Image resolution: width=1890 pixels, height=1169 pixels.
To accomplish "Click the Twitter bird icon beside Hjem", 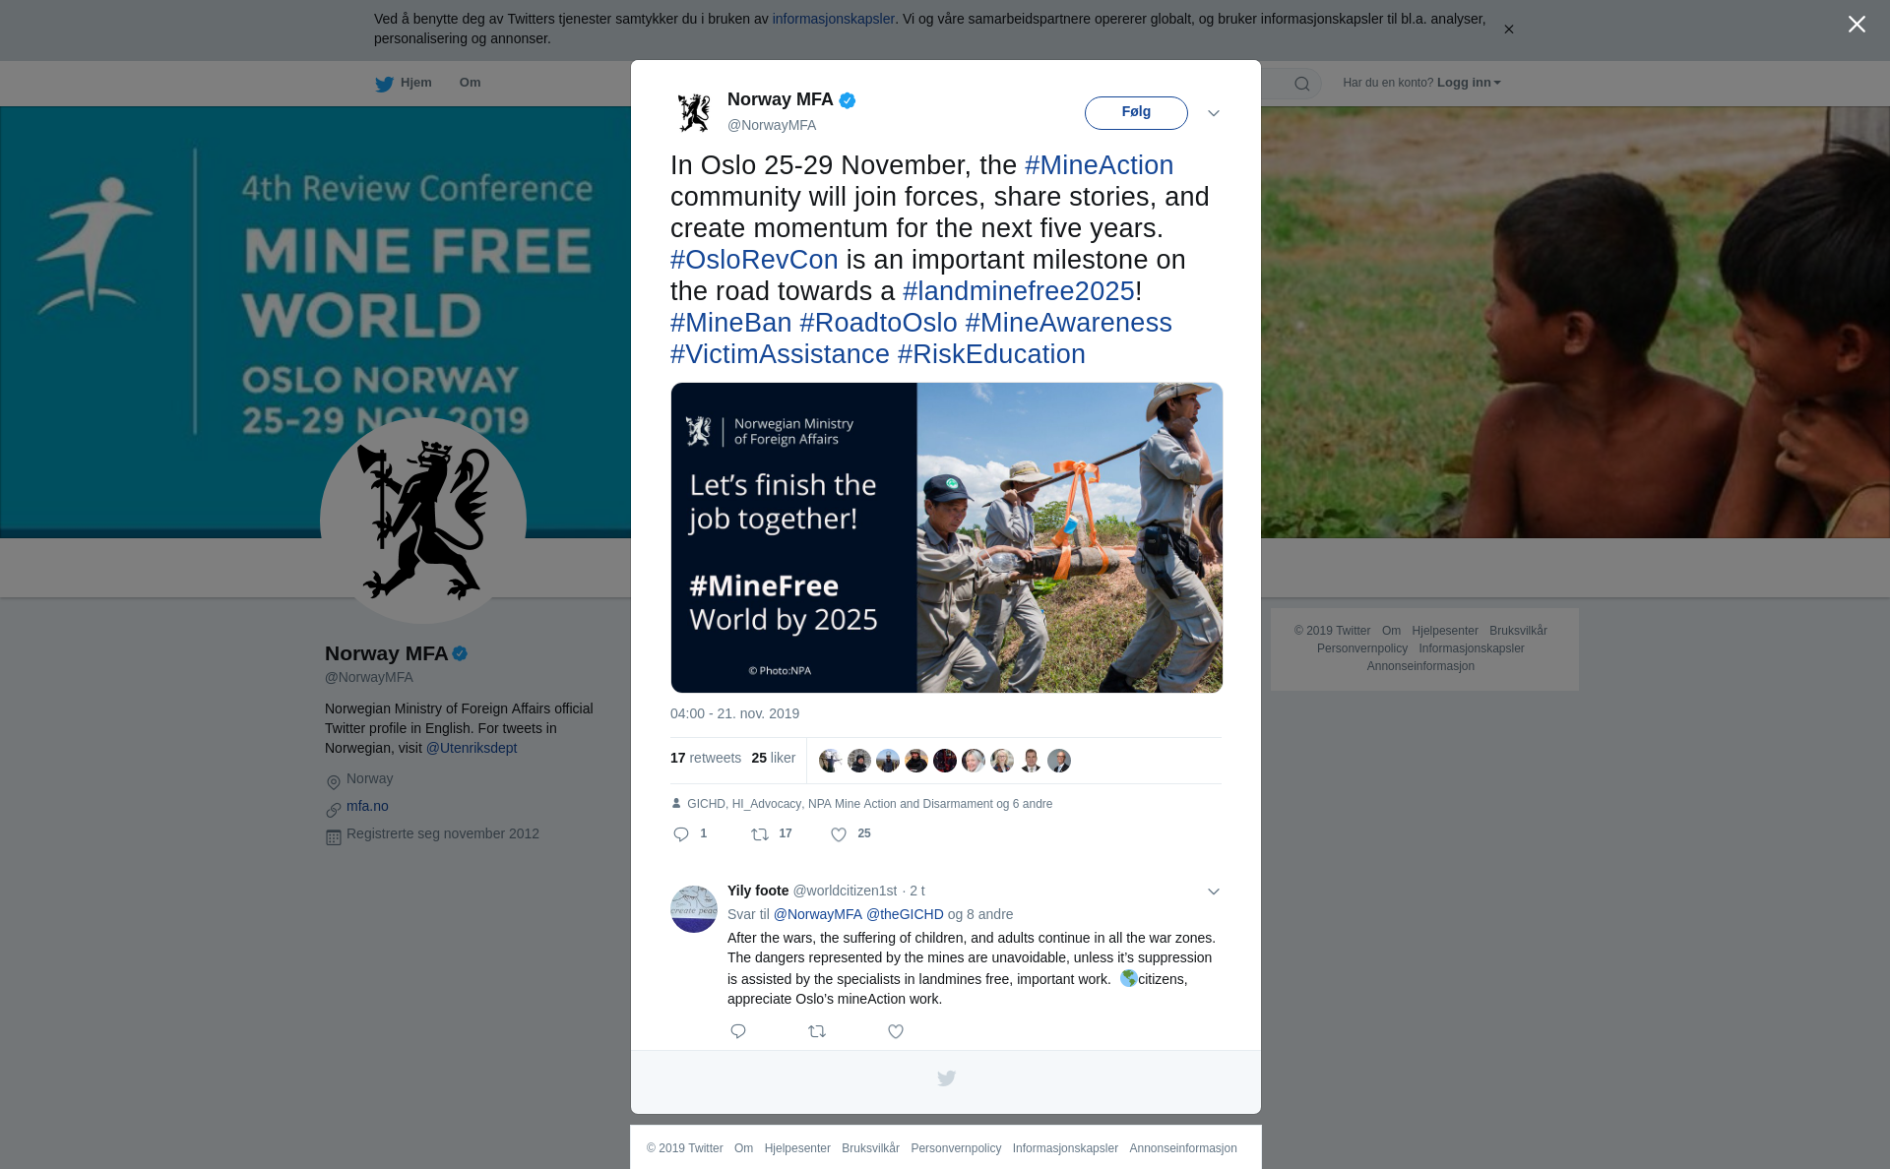I will tap(384, 85).
